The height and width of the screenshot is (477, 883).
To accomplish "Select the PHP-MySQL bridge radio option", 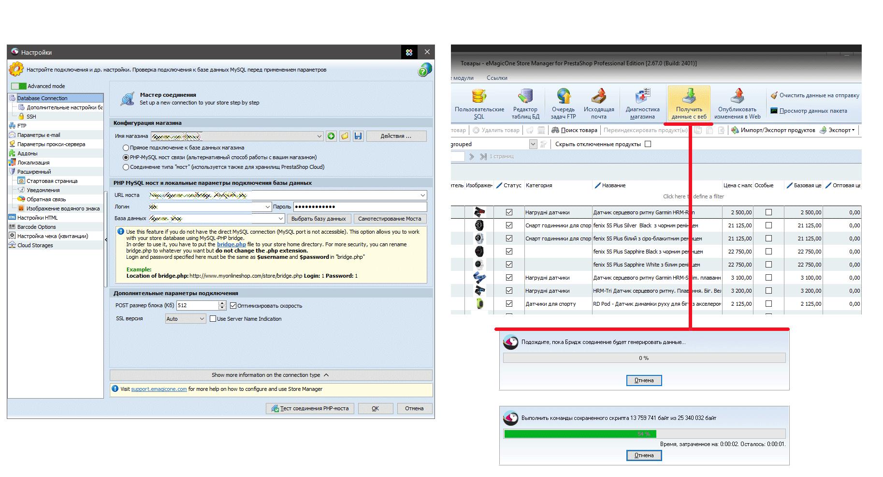I will pos(126,158).
